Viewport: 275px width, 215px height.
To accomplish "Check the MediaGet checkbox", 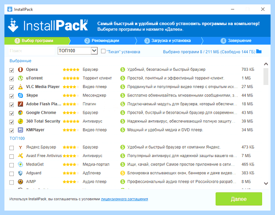I will tap(12, 165).
